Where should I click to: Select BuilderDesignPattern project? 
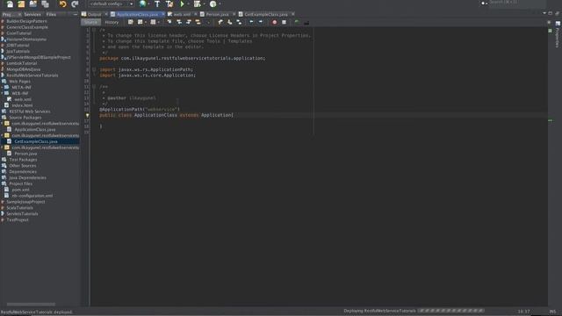coord(26,21)
